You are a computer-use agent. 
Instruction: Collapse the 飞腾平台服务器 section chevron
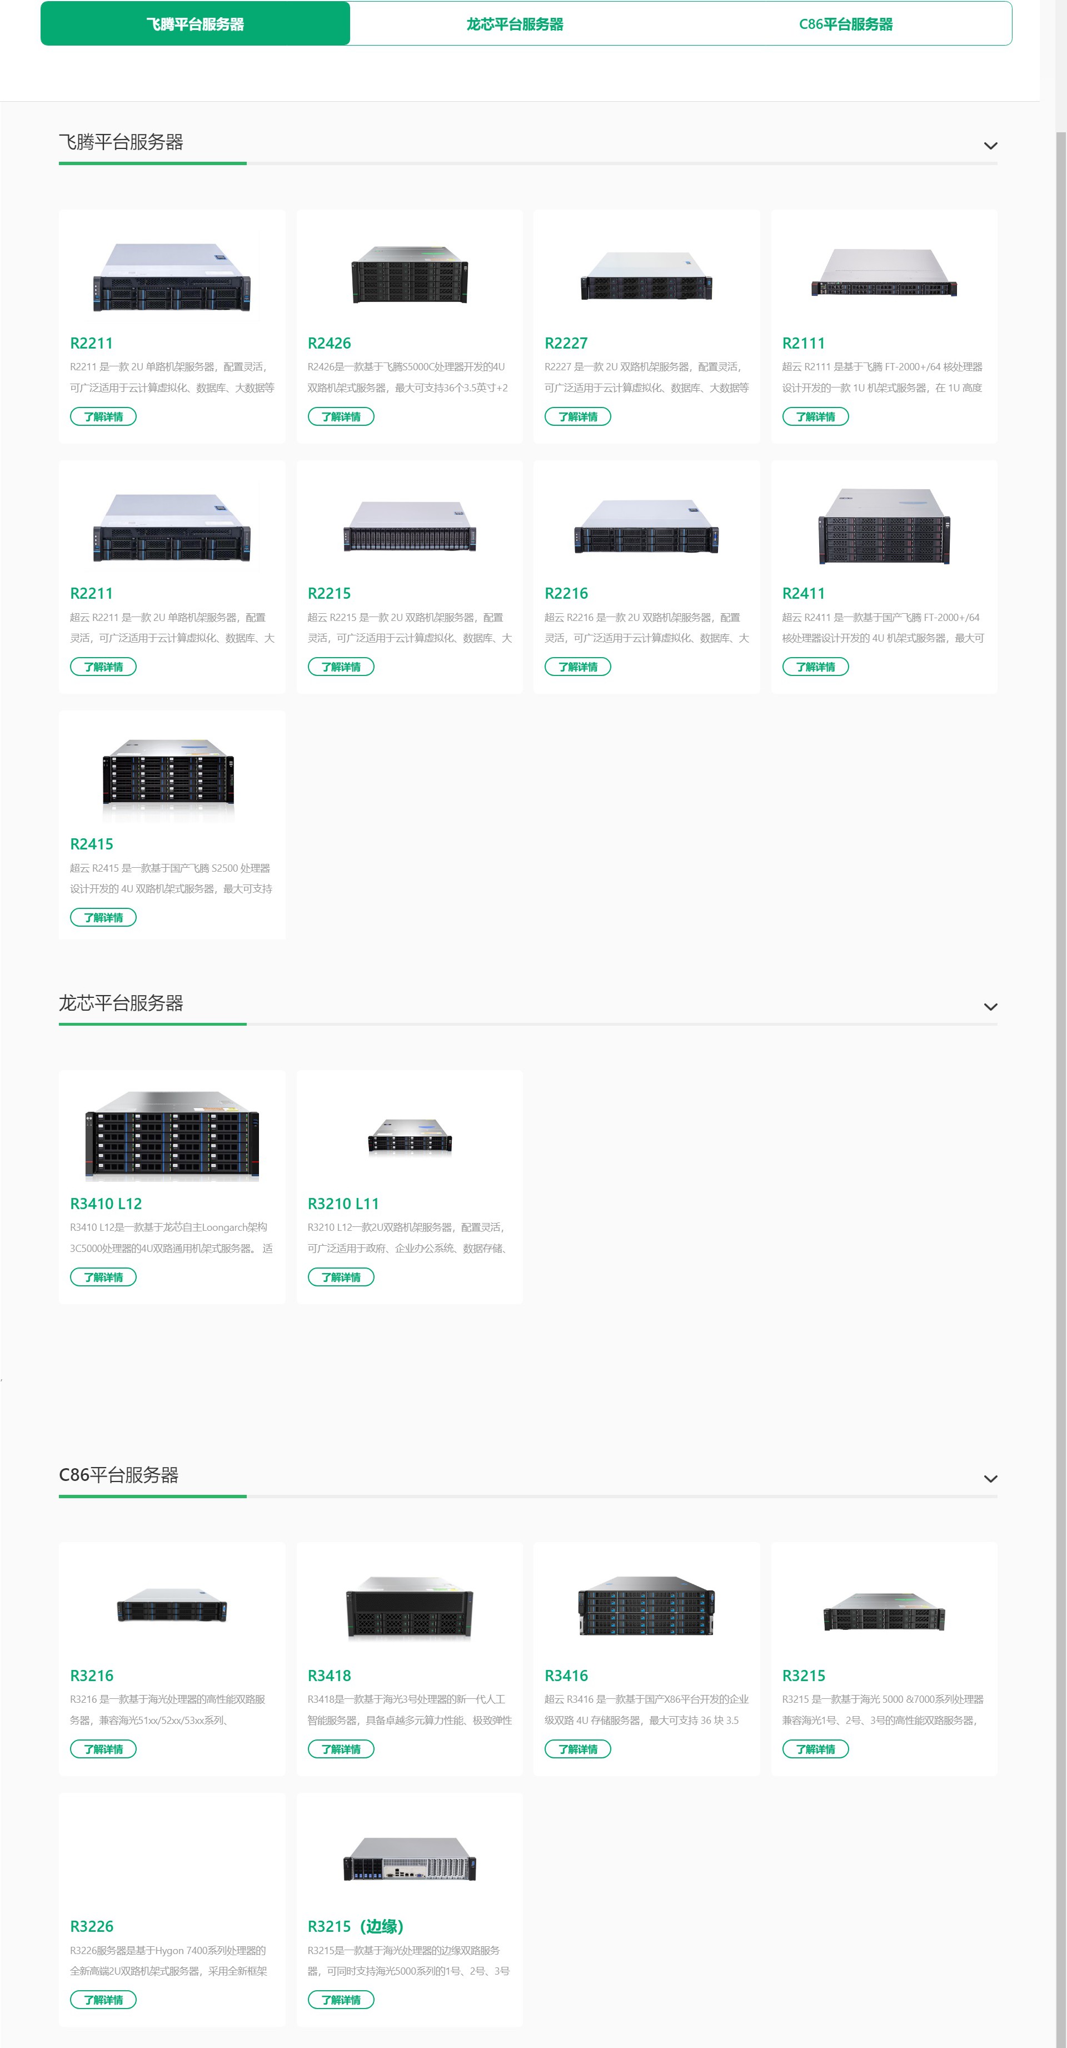point(990,146)
